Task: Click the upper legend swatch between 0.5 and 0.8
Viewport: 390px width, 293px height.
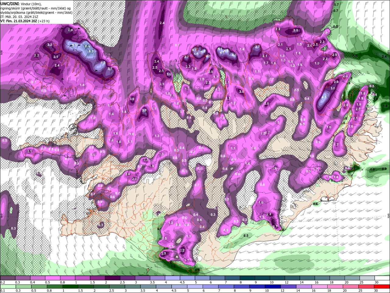Action: 52,278
